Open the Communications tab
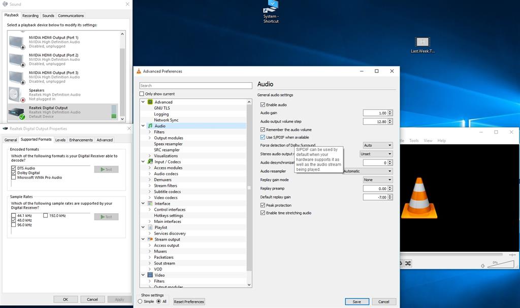This screenshot has width=520, height=308. (71, 16)
